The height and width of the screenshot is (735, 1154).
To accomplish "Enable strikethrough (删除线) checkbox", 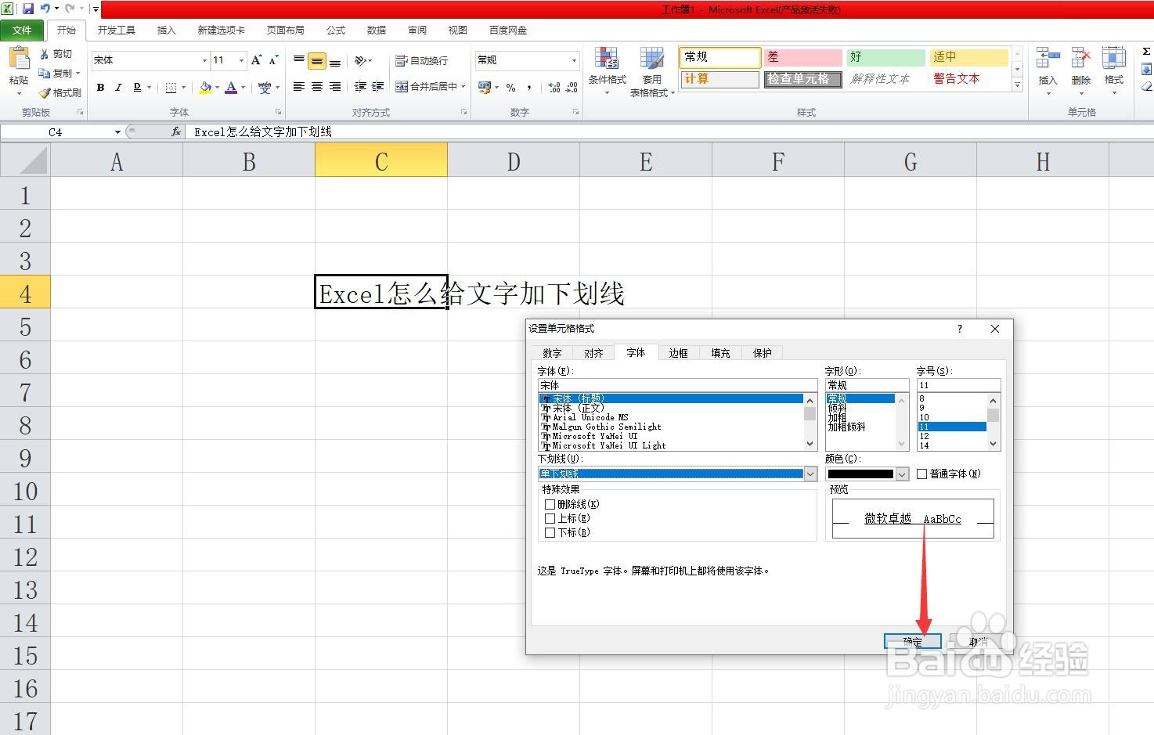I will [x=550, y=504].
